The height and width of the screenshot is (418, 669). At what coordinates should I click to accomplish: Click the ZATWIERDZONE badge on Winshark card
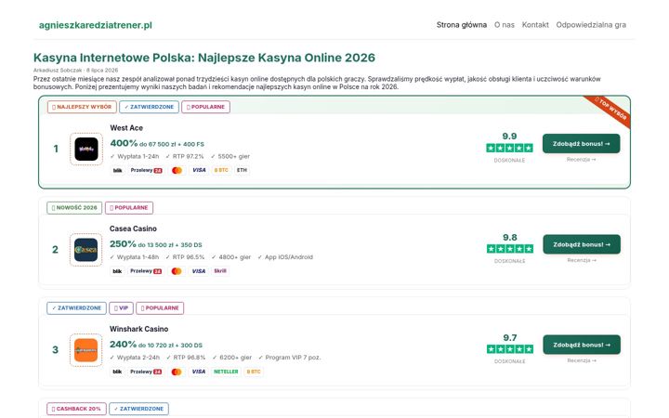[x=76, y=308]
